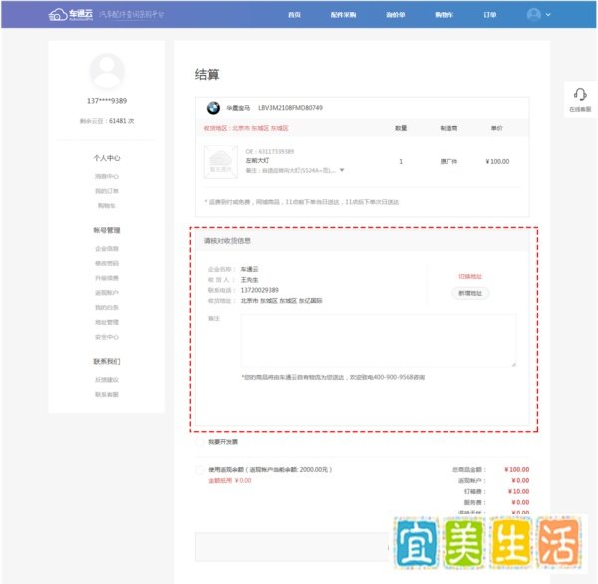Image resolution: width=598 pixels, height=584 pixels.
Task: Click the product placeholder image for 左前大灯
Action: point(221,161)
